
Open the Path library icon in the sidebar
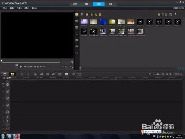coord(77,53)
